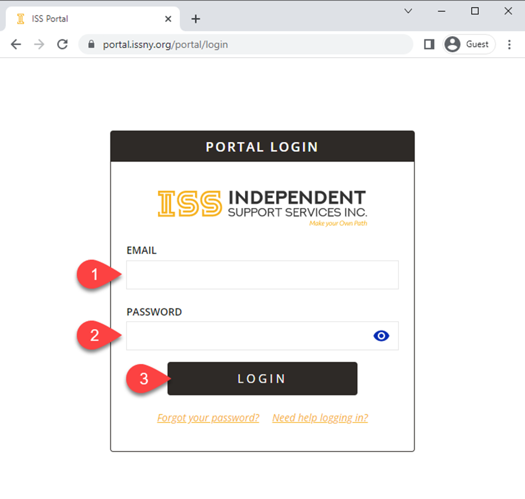525x499 pixels.
Task: Click the browser back arrow
Action: (x=16, y=45)
